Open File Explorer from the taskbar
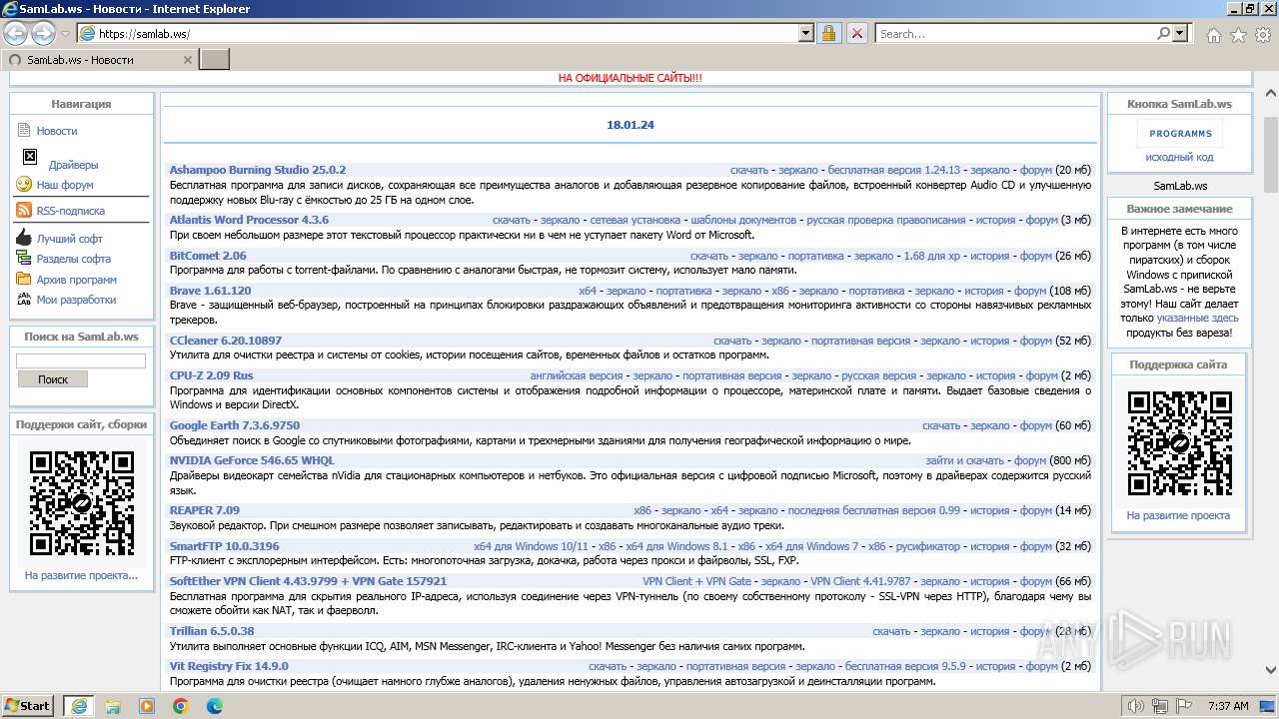 (x=113, y=706)
